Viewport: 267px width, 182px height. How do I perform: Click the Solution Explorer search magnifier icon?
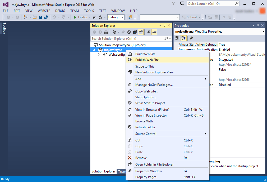coord(166,39)
